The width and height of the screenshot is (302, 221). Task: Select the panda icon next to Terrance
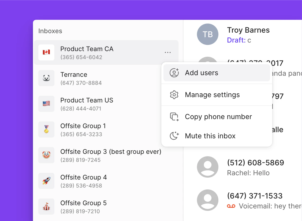click(46, 78)
